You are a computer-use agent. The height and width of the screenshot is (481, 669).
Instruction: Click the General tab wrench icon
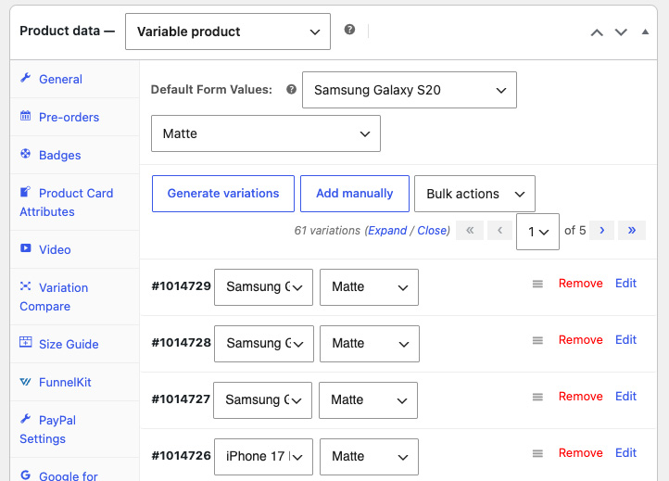[26, 78]
